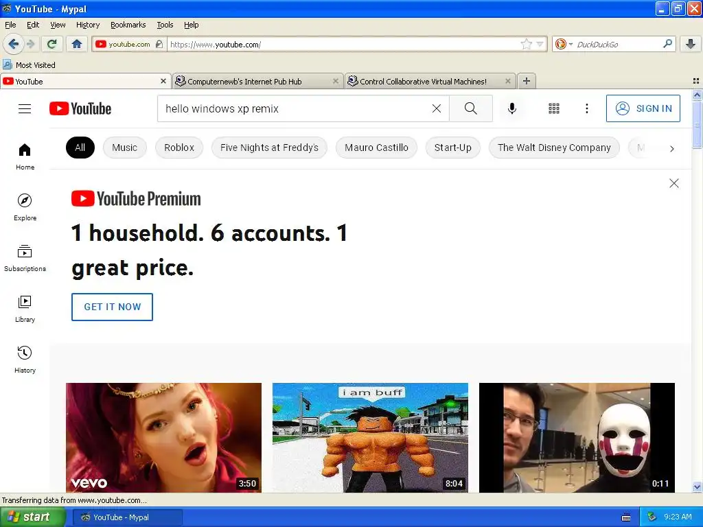Click the youtube.com site identity label
The height and width of the screenshot is (527, 703).
129,44
